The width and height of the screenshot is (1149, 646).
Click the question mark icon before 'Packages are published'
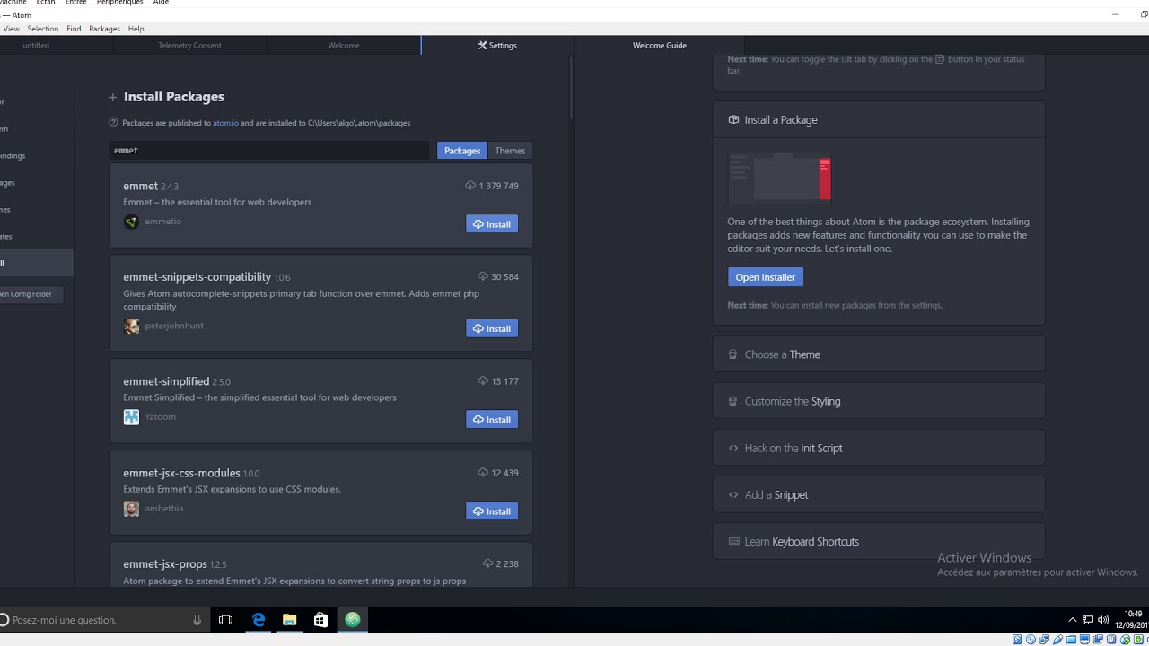pos(113,122)
